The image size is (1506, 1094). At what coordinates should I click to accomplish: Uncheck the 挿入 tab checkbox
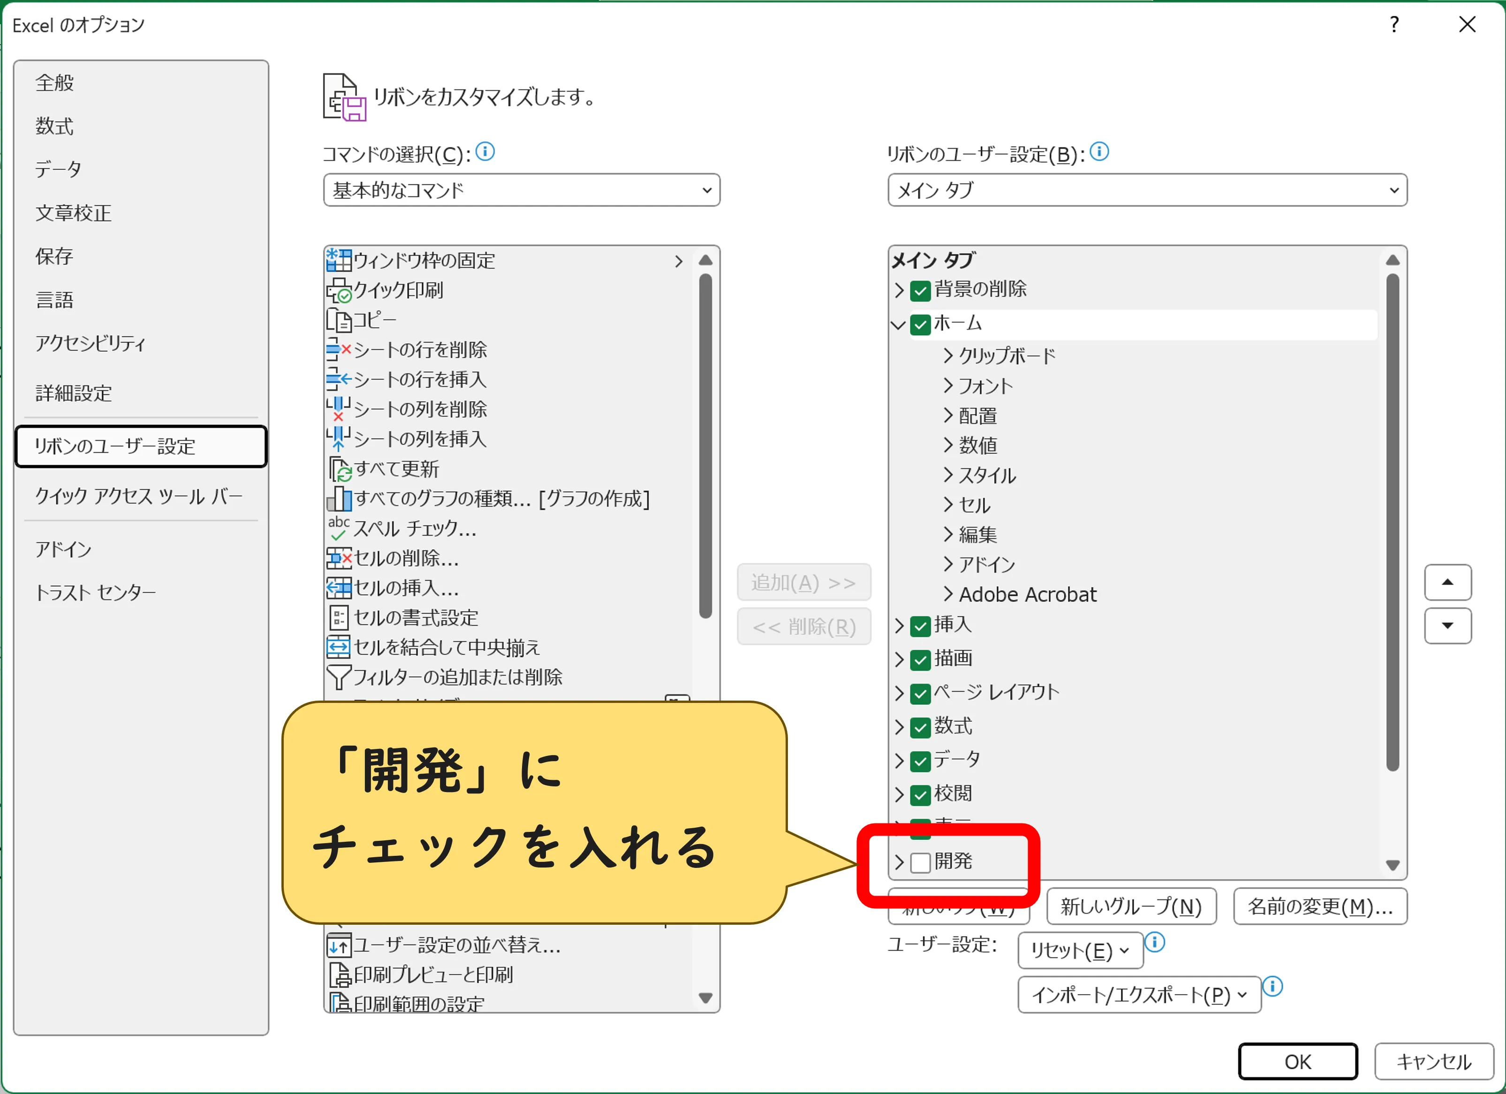point(920,626)
